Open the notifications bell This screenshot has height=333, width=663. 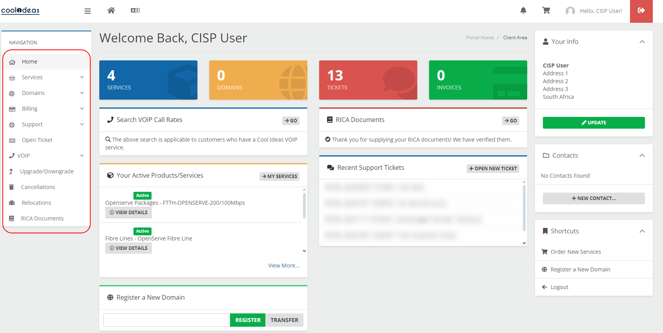523,11
